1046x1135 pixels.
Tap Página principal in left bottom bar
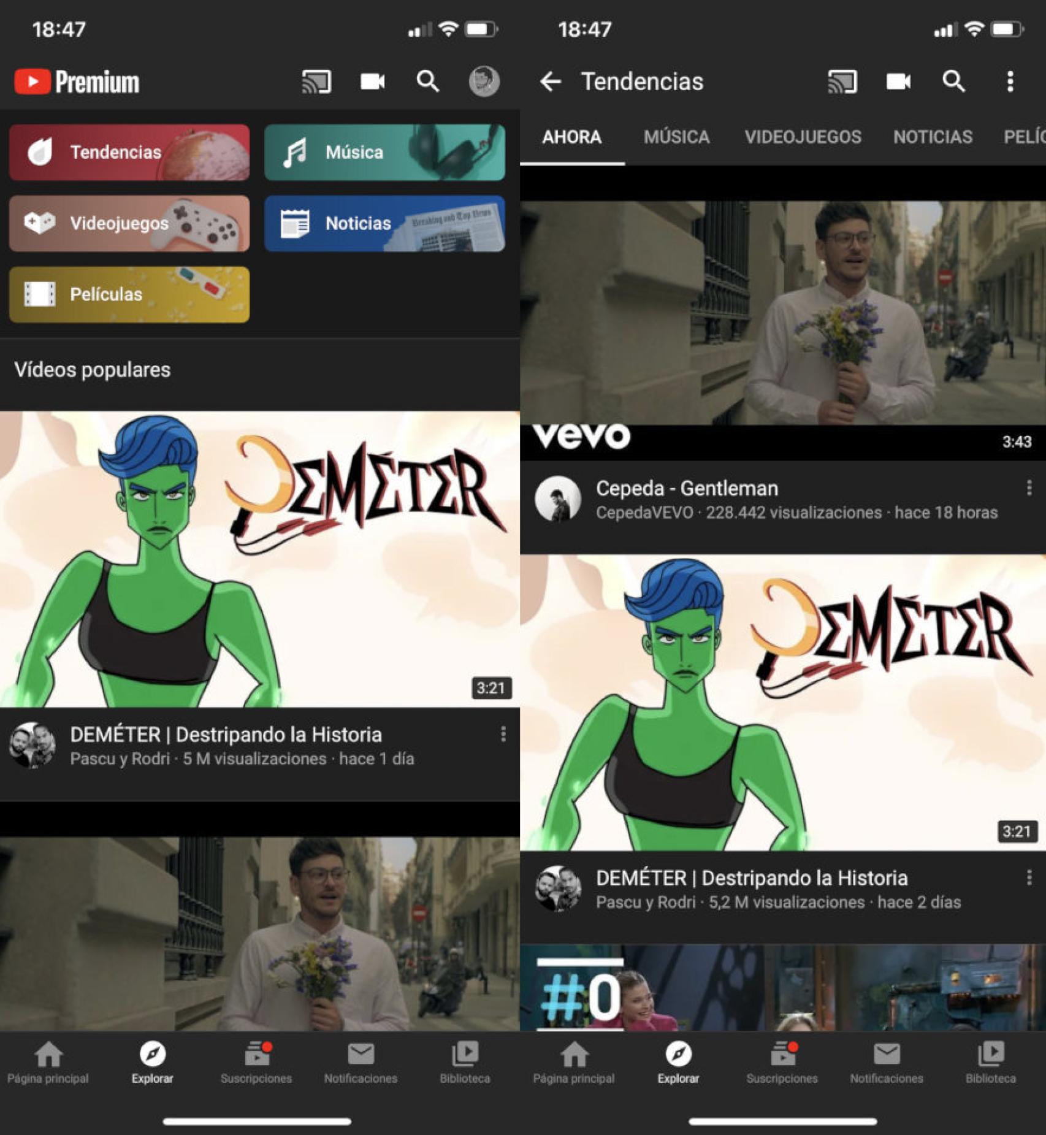click(48, 1063)
